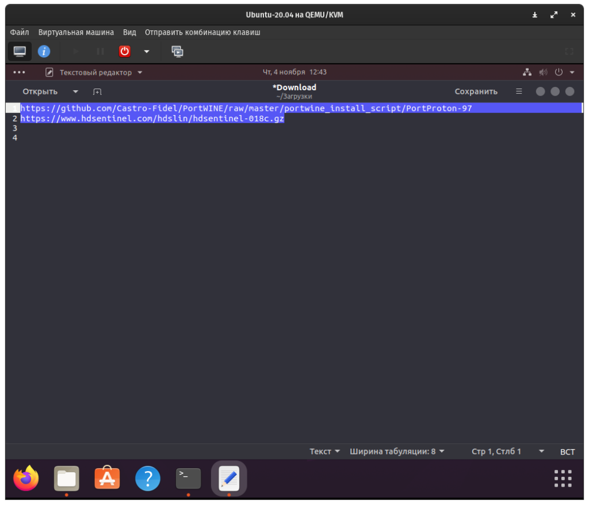
Task: Open the Ширина табуляции dropdown
Action: coord(397,452)
